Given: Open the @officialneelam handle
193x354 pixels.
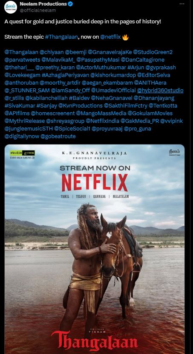Looking at the screenshot, I should pos(37,10).
